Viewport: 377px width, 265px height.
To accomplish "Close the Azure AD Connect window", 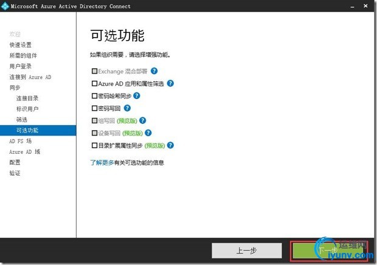I will click(365, 6).
